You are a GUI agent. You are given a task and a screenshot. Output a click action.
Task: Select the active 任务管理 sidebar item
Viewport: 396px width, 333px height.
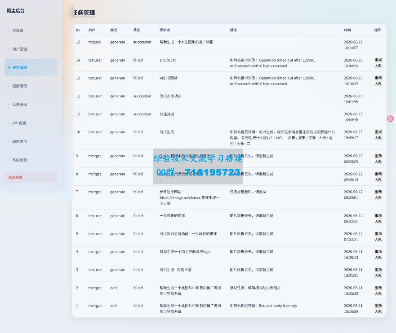31,68
